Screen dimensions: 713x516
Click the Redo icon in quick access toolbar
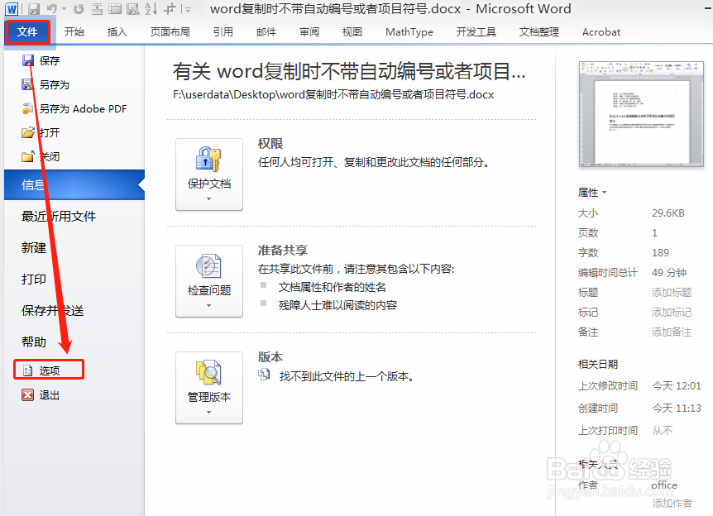(x=79, y=8)
